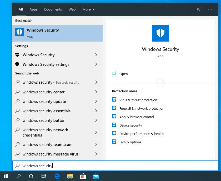Open Microsoft Edge from the taskbar
This screenshot has width=221, height=181.
point(57,176)
